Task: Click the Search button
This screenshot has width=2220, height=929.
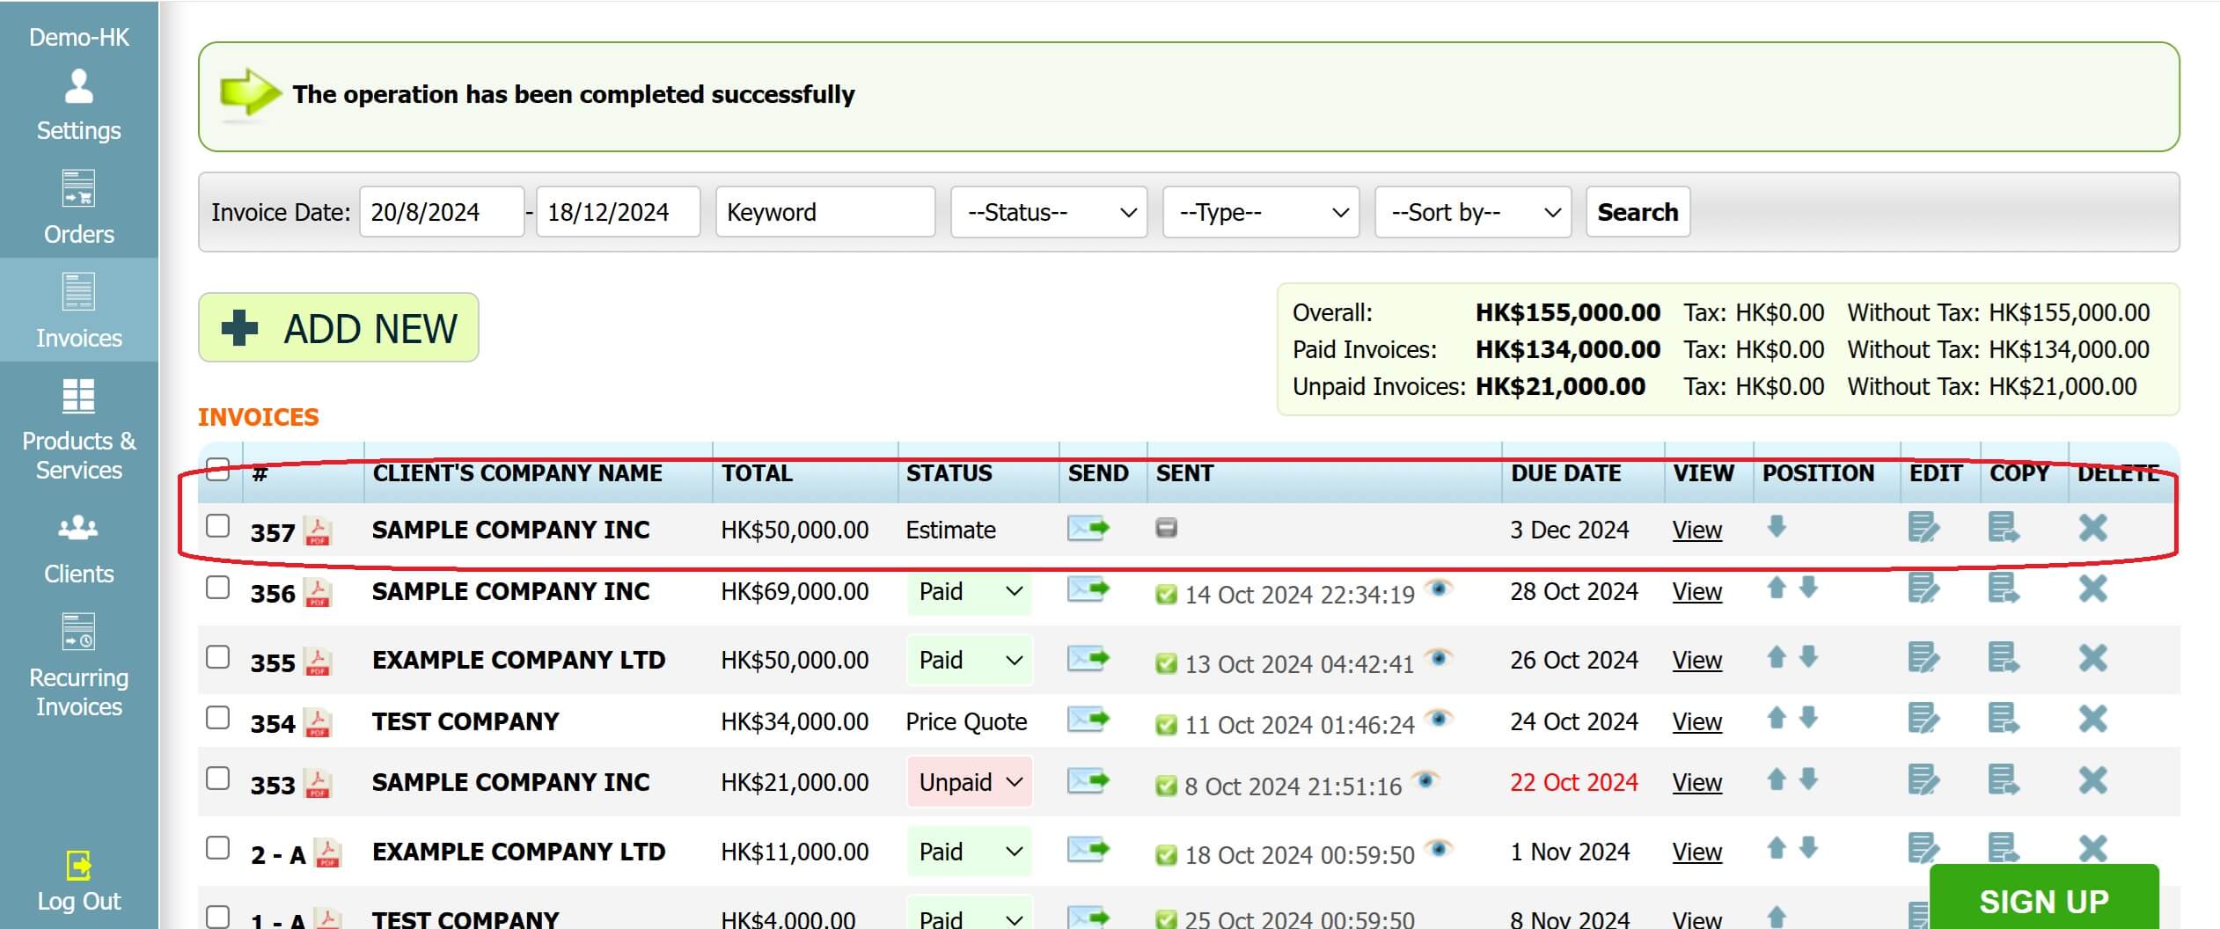Action: pos(1638,212)
